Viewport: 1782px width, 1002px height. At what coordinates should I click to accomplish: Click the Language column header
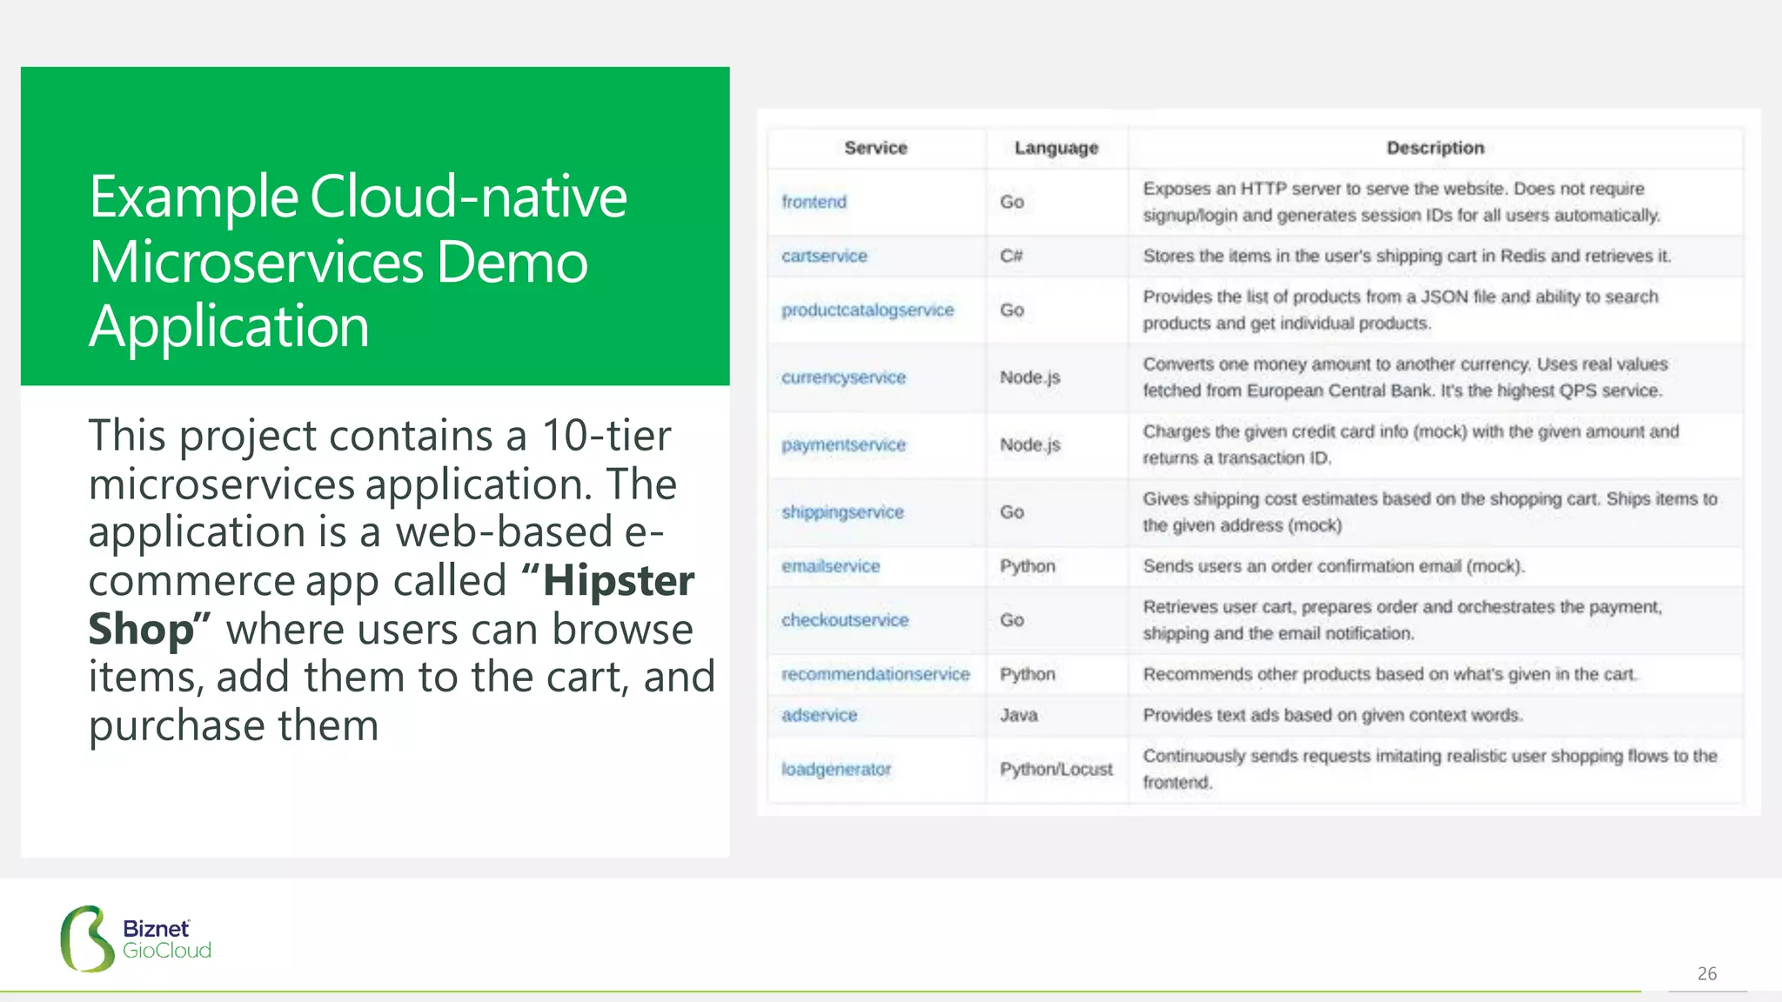coord(1056,148)
